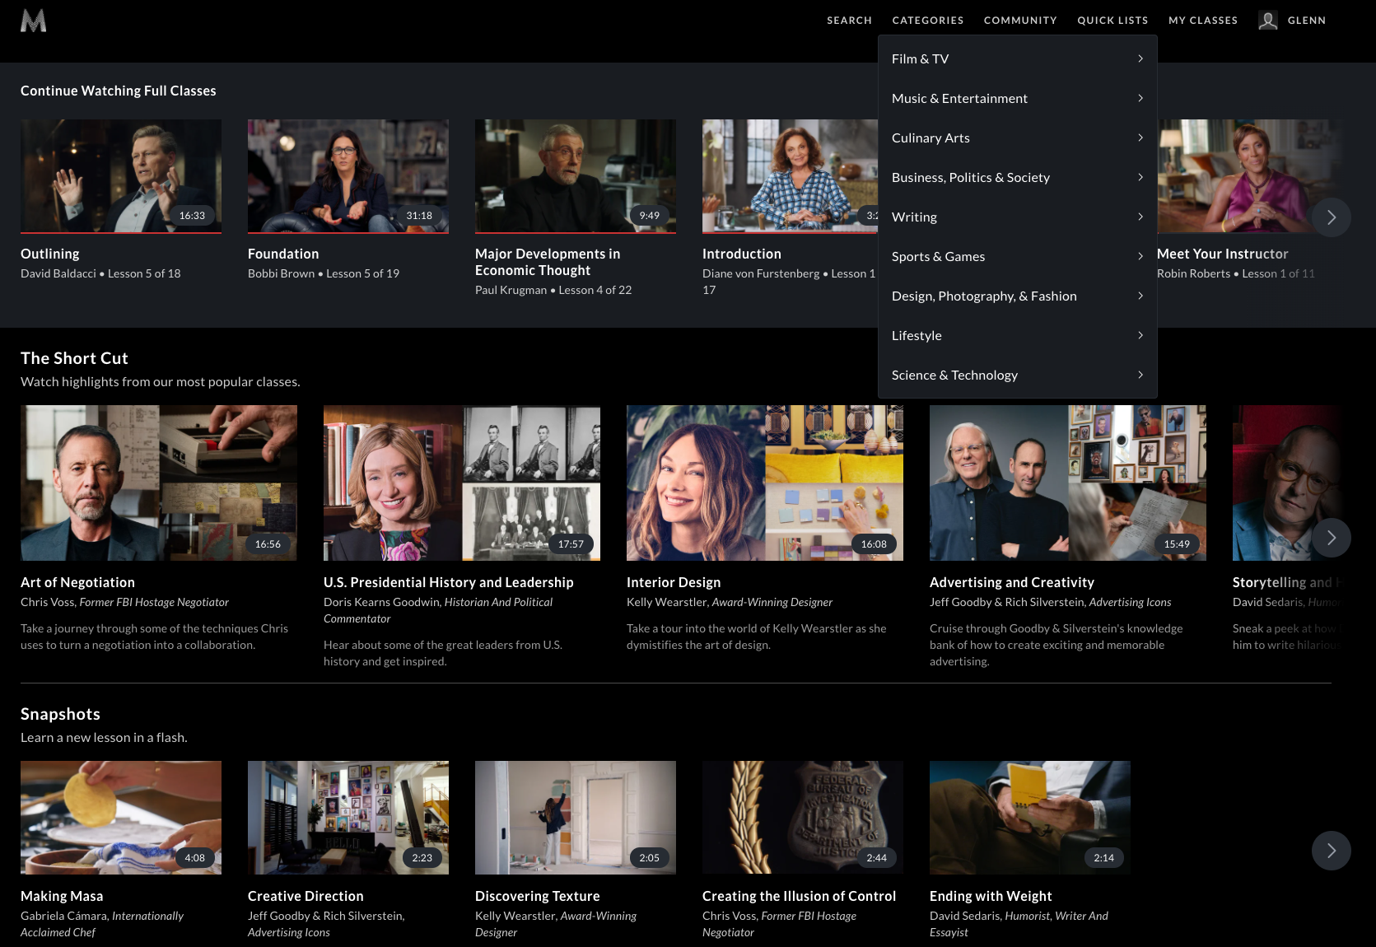This screenshot has height=947, width=1376.
Task: Expand Design, Photography, & Fashion chevron
Action: coord(1140,296)
